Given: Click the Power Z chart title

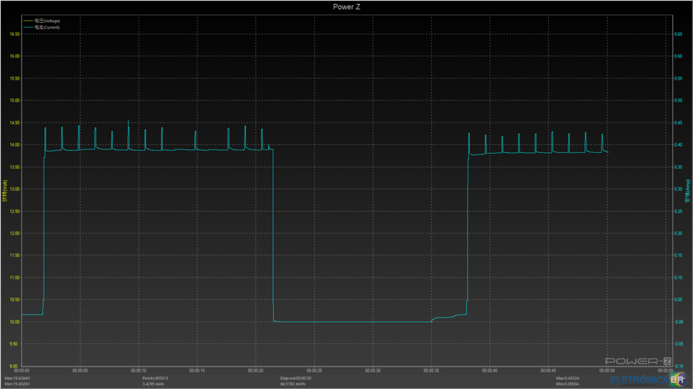Looking at the screenshot, I should point(346,6).
